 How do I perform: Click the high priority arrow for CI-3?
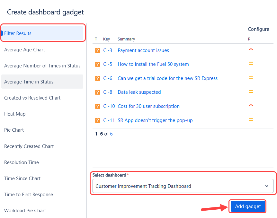[x=251, y=49]
